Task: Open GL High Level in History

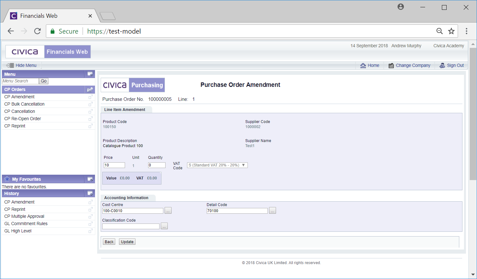Action: (18, 231)
